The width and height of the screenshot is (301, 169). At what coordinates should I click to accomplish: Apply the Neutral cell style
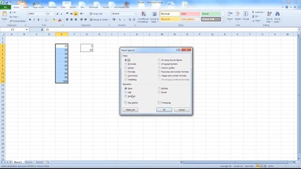click(170, 19)
